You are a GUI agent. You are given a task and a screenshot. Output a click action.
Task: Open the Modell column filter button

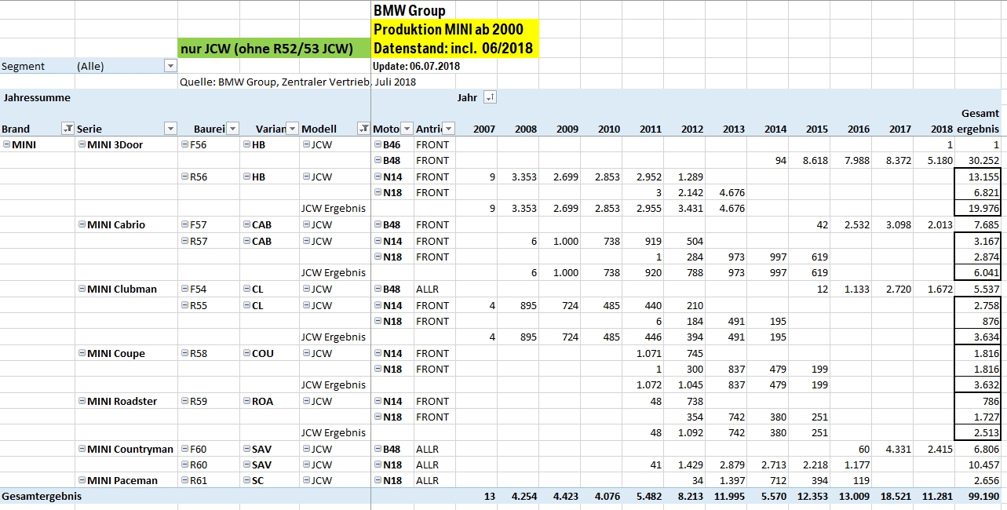tap(363, 129)
